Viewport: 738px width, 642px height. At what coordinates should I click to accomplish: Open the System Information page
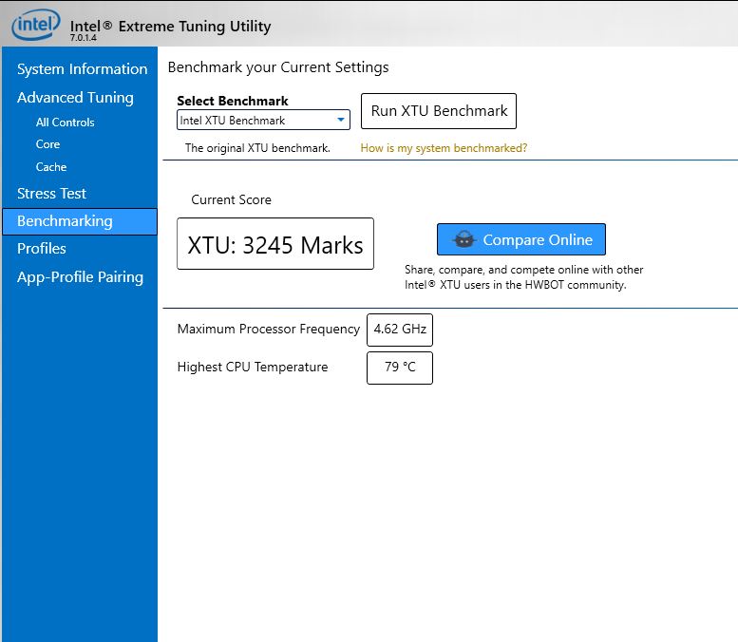[82, 69]
